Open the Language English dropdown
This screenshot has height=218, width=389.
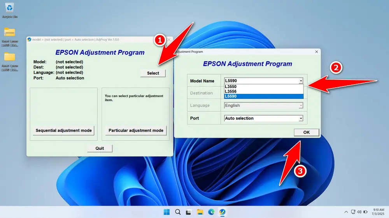pos(263,106)
